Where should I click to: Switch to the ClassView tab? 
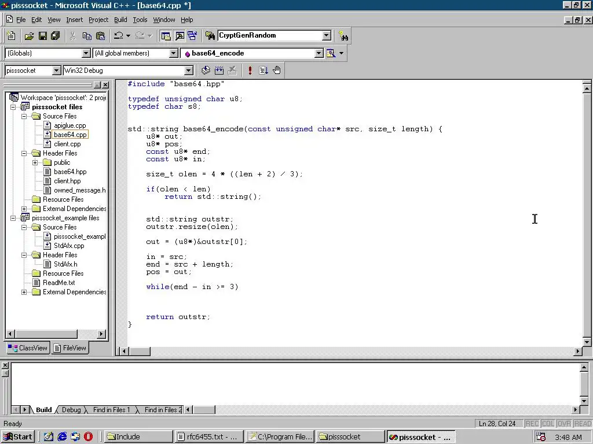pos(28,347)
